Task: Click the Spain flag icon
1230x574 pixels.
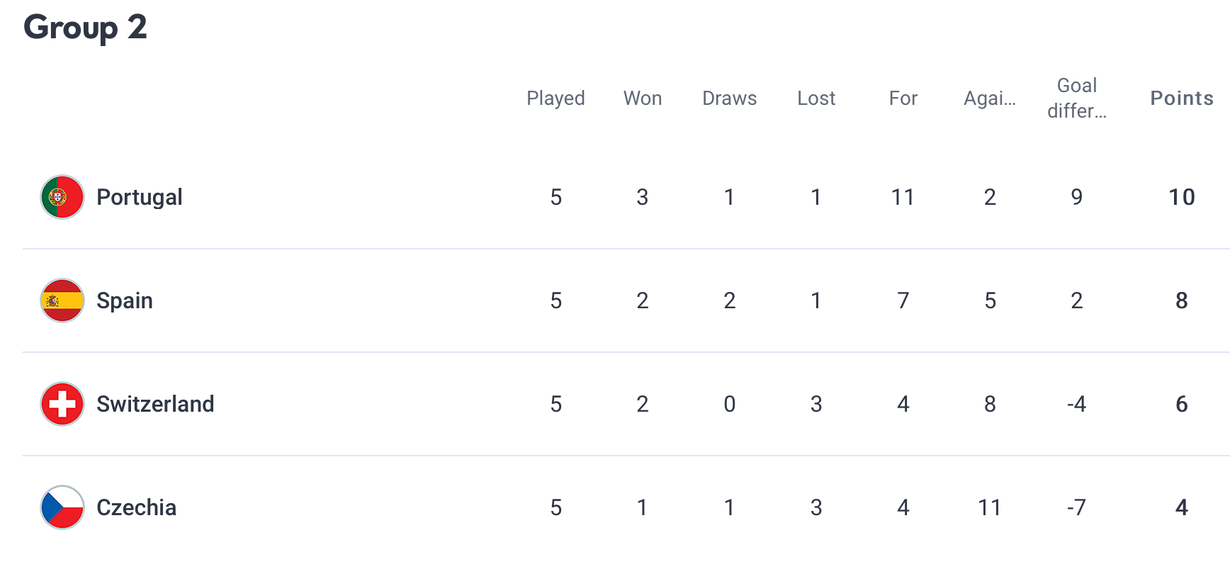Action: pyautogui.click(x=62, y=300)
